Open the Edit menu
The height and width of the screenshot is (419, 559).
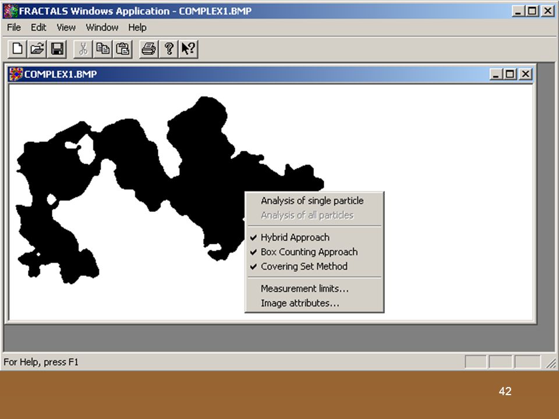coord(38,27)
